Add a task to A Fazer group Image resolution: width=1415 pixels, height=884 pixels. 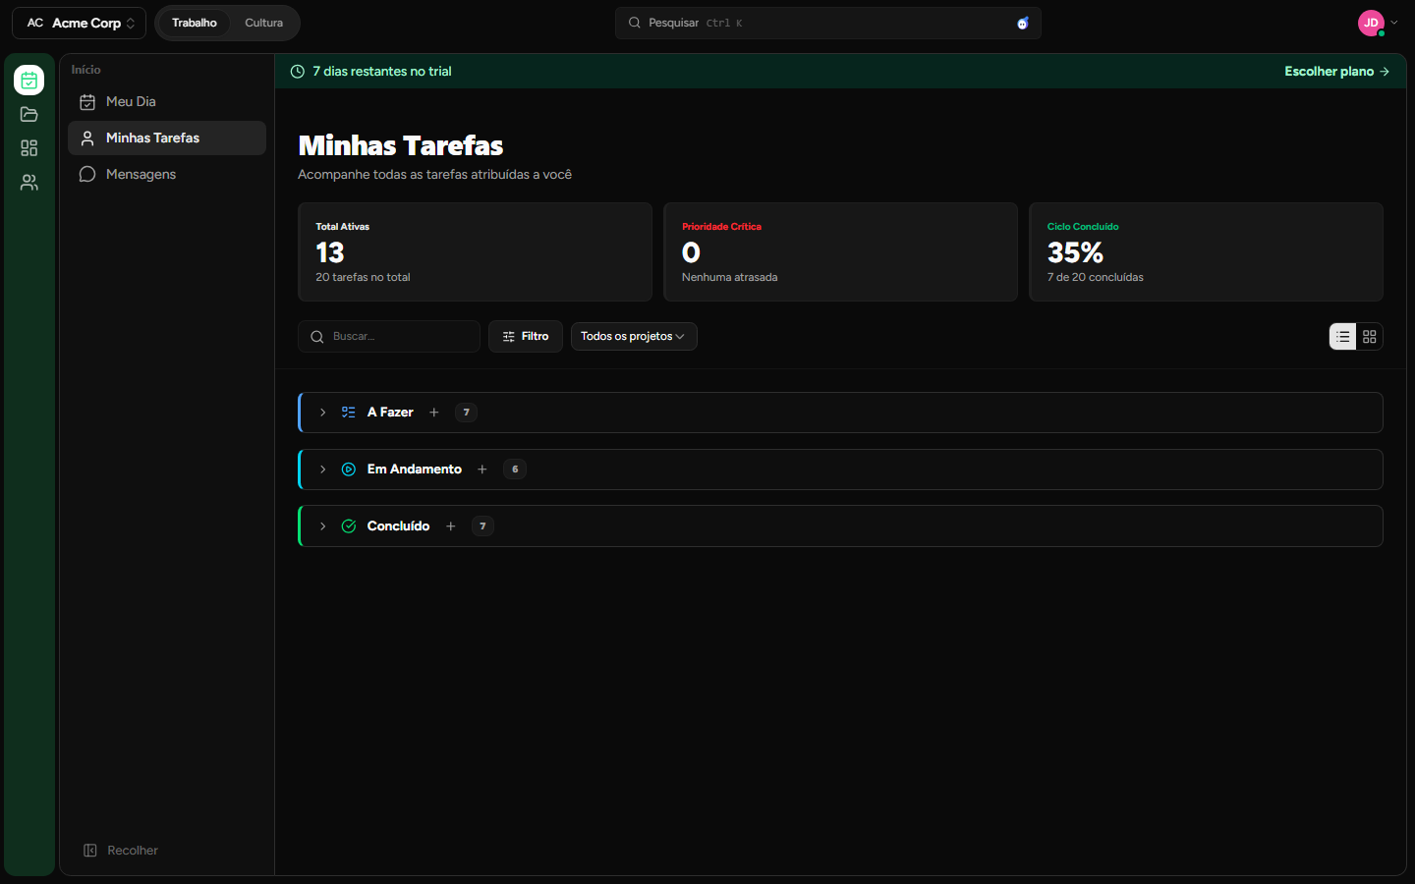tap(434, 413)
